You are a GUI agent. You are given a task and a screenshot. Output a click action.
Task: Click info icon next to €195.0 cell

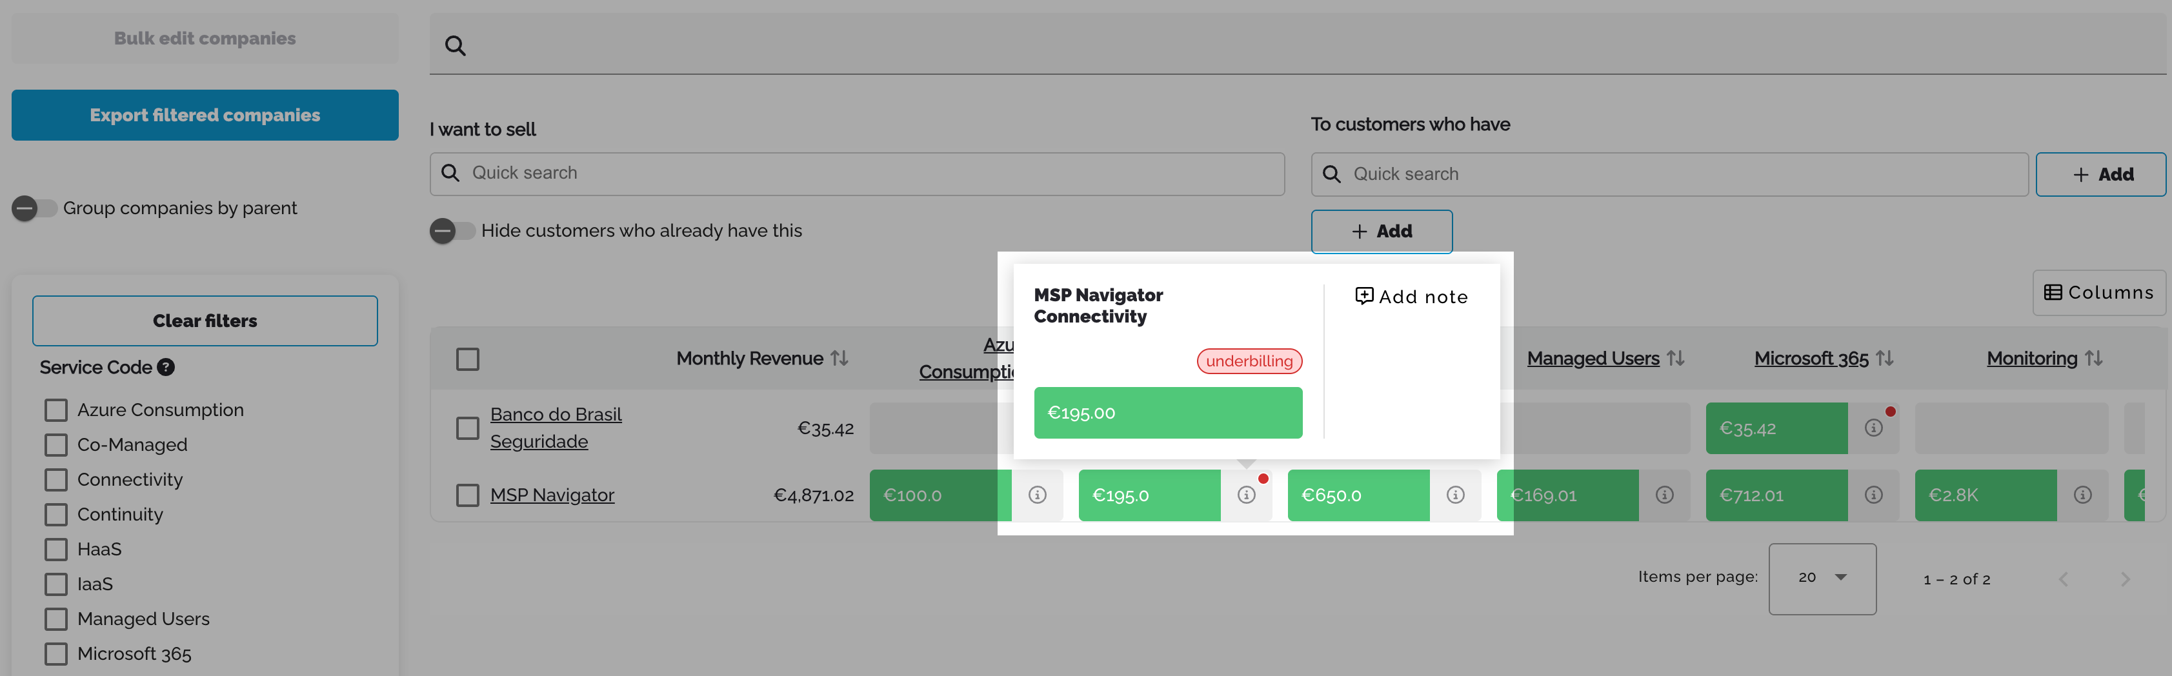[x=1246, y=495]
